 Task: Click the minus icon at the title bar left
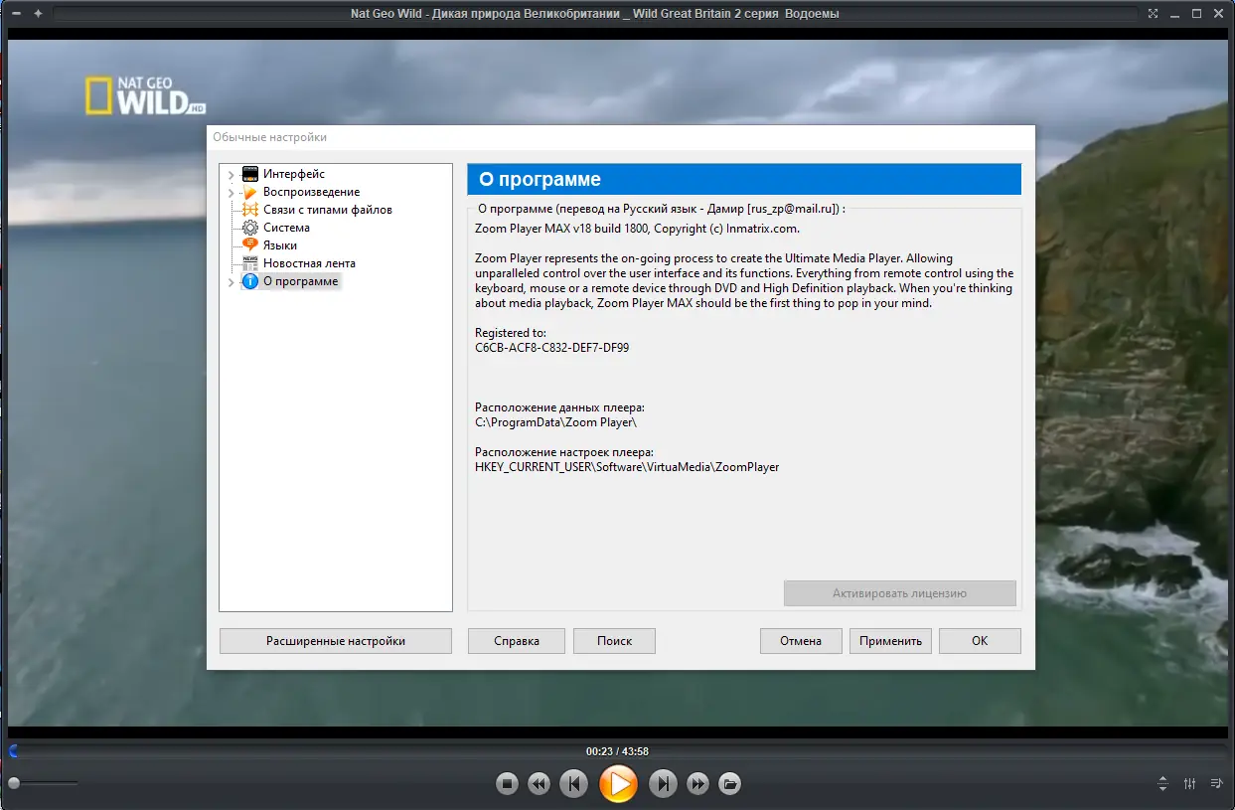(x=16, y=14)
